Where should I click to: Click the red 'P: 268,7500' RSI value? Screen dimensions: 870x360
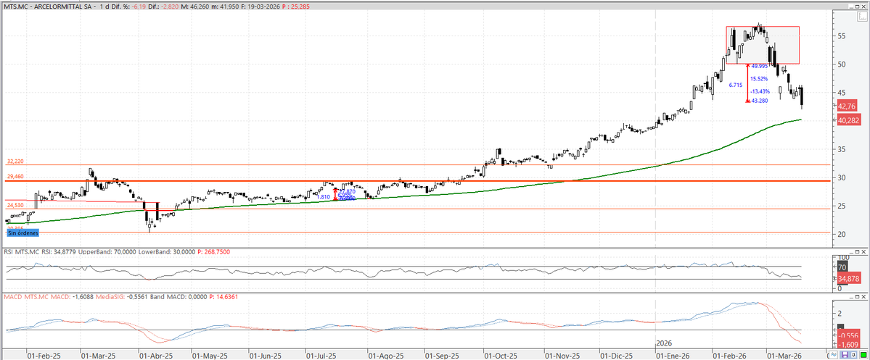pyautogui.click(x=213, y=252)
